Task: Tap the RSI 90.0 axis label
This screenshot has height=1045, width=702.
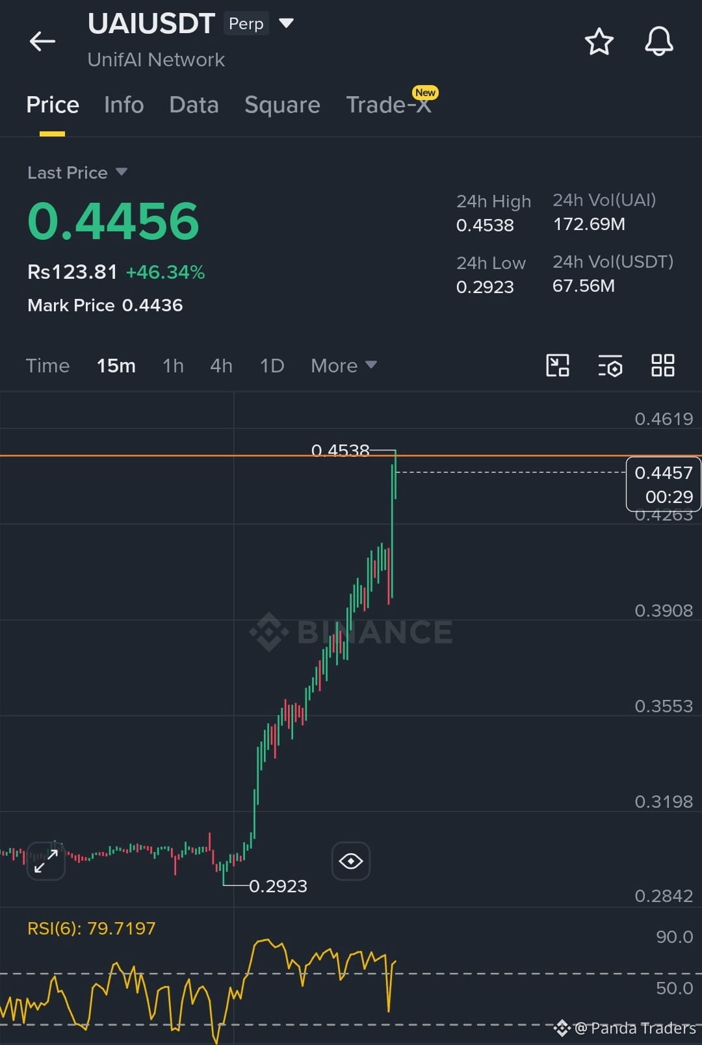Action: point(675,937)
